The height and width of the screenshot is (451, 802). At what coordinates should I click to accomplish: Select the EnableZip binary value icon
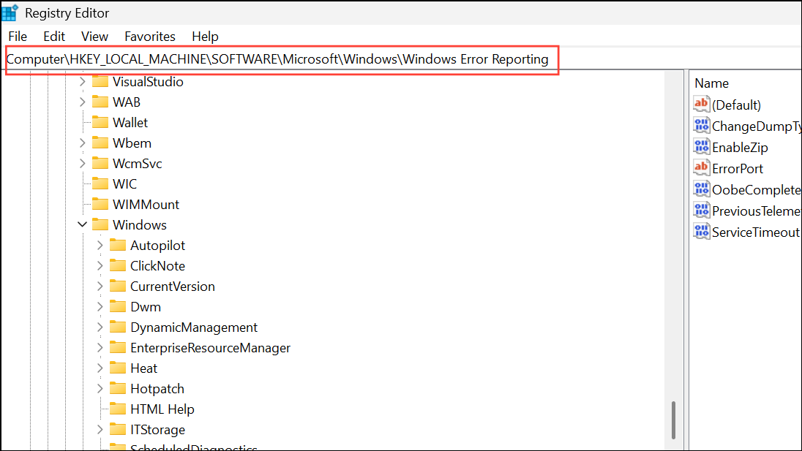click(701, 146)
